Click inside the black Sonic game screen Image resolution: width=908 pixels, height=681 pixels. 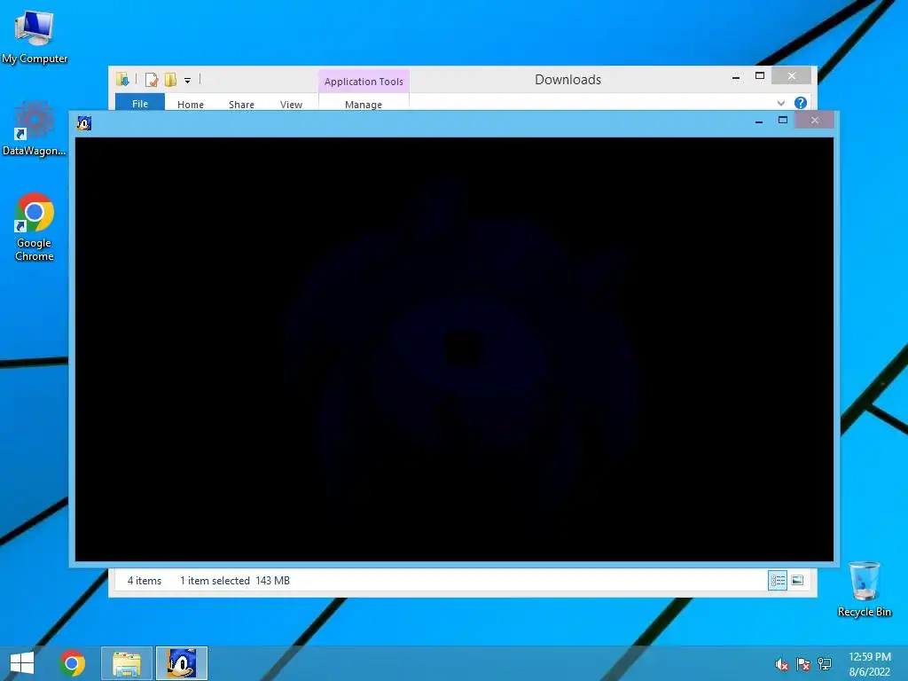(x=455, y=349)
